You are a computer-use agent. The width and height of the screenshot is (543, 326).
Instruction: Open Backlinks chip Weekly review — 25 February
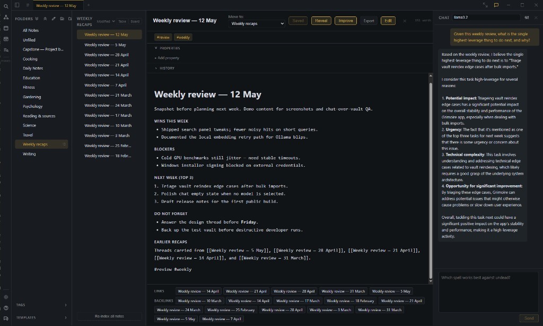coord(231,310)
